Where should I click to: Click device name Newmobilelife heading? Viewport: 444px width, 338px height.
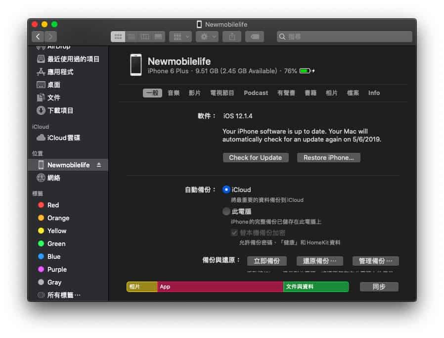[179, 61]
